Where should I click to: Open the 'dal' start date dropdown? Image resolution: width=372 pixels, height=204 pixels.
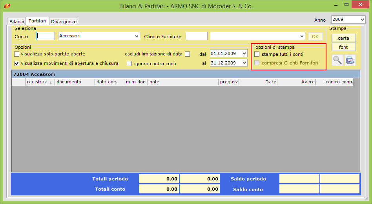coord(244,53)
